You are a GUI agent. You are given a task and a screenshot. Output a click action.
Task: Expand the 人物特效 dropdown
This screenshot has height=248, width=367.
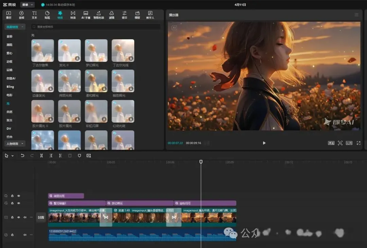15,144
